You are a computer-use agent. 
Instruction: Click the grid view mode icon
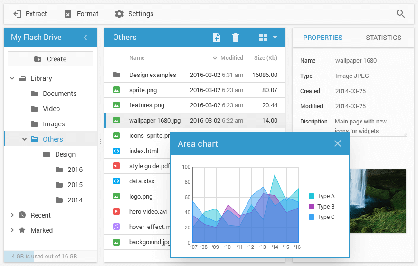tap(263, 38)
